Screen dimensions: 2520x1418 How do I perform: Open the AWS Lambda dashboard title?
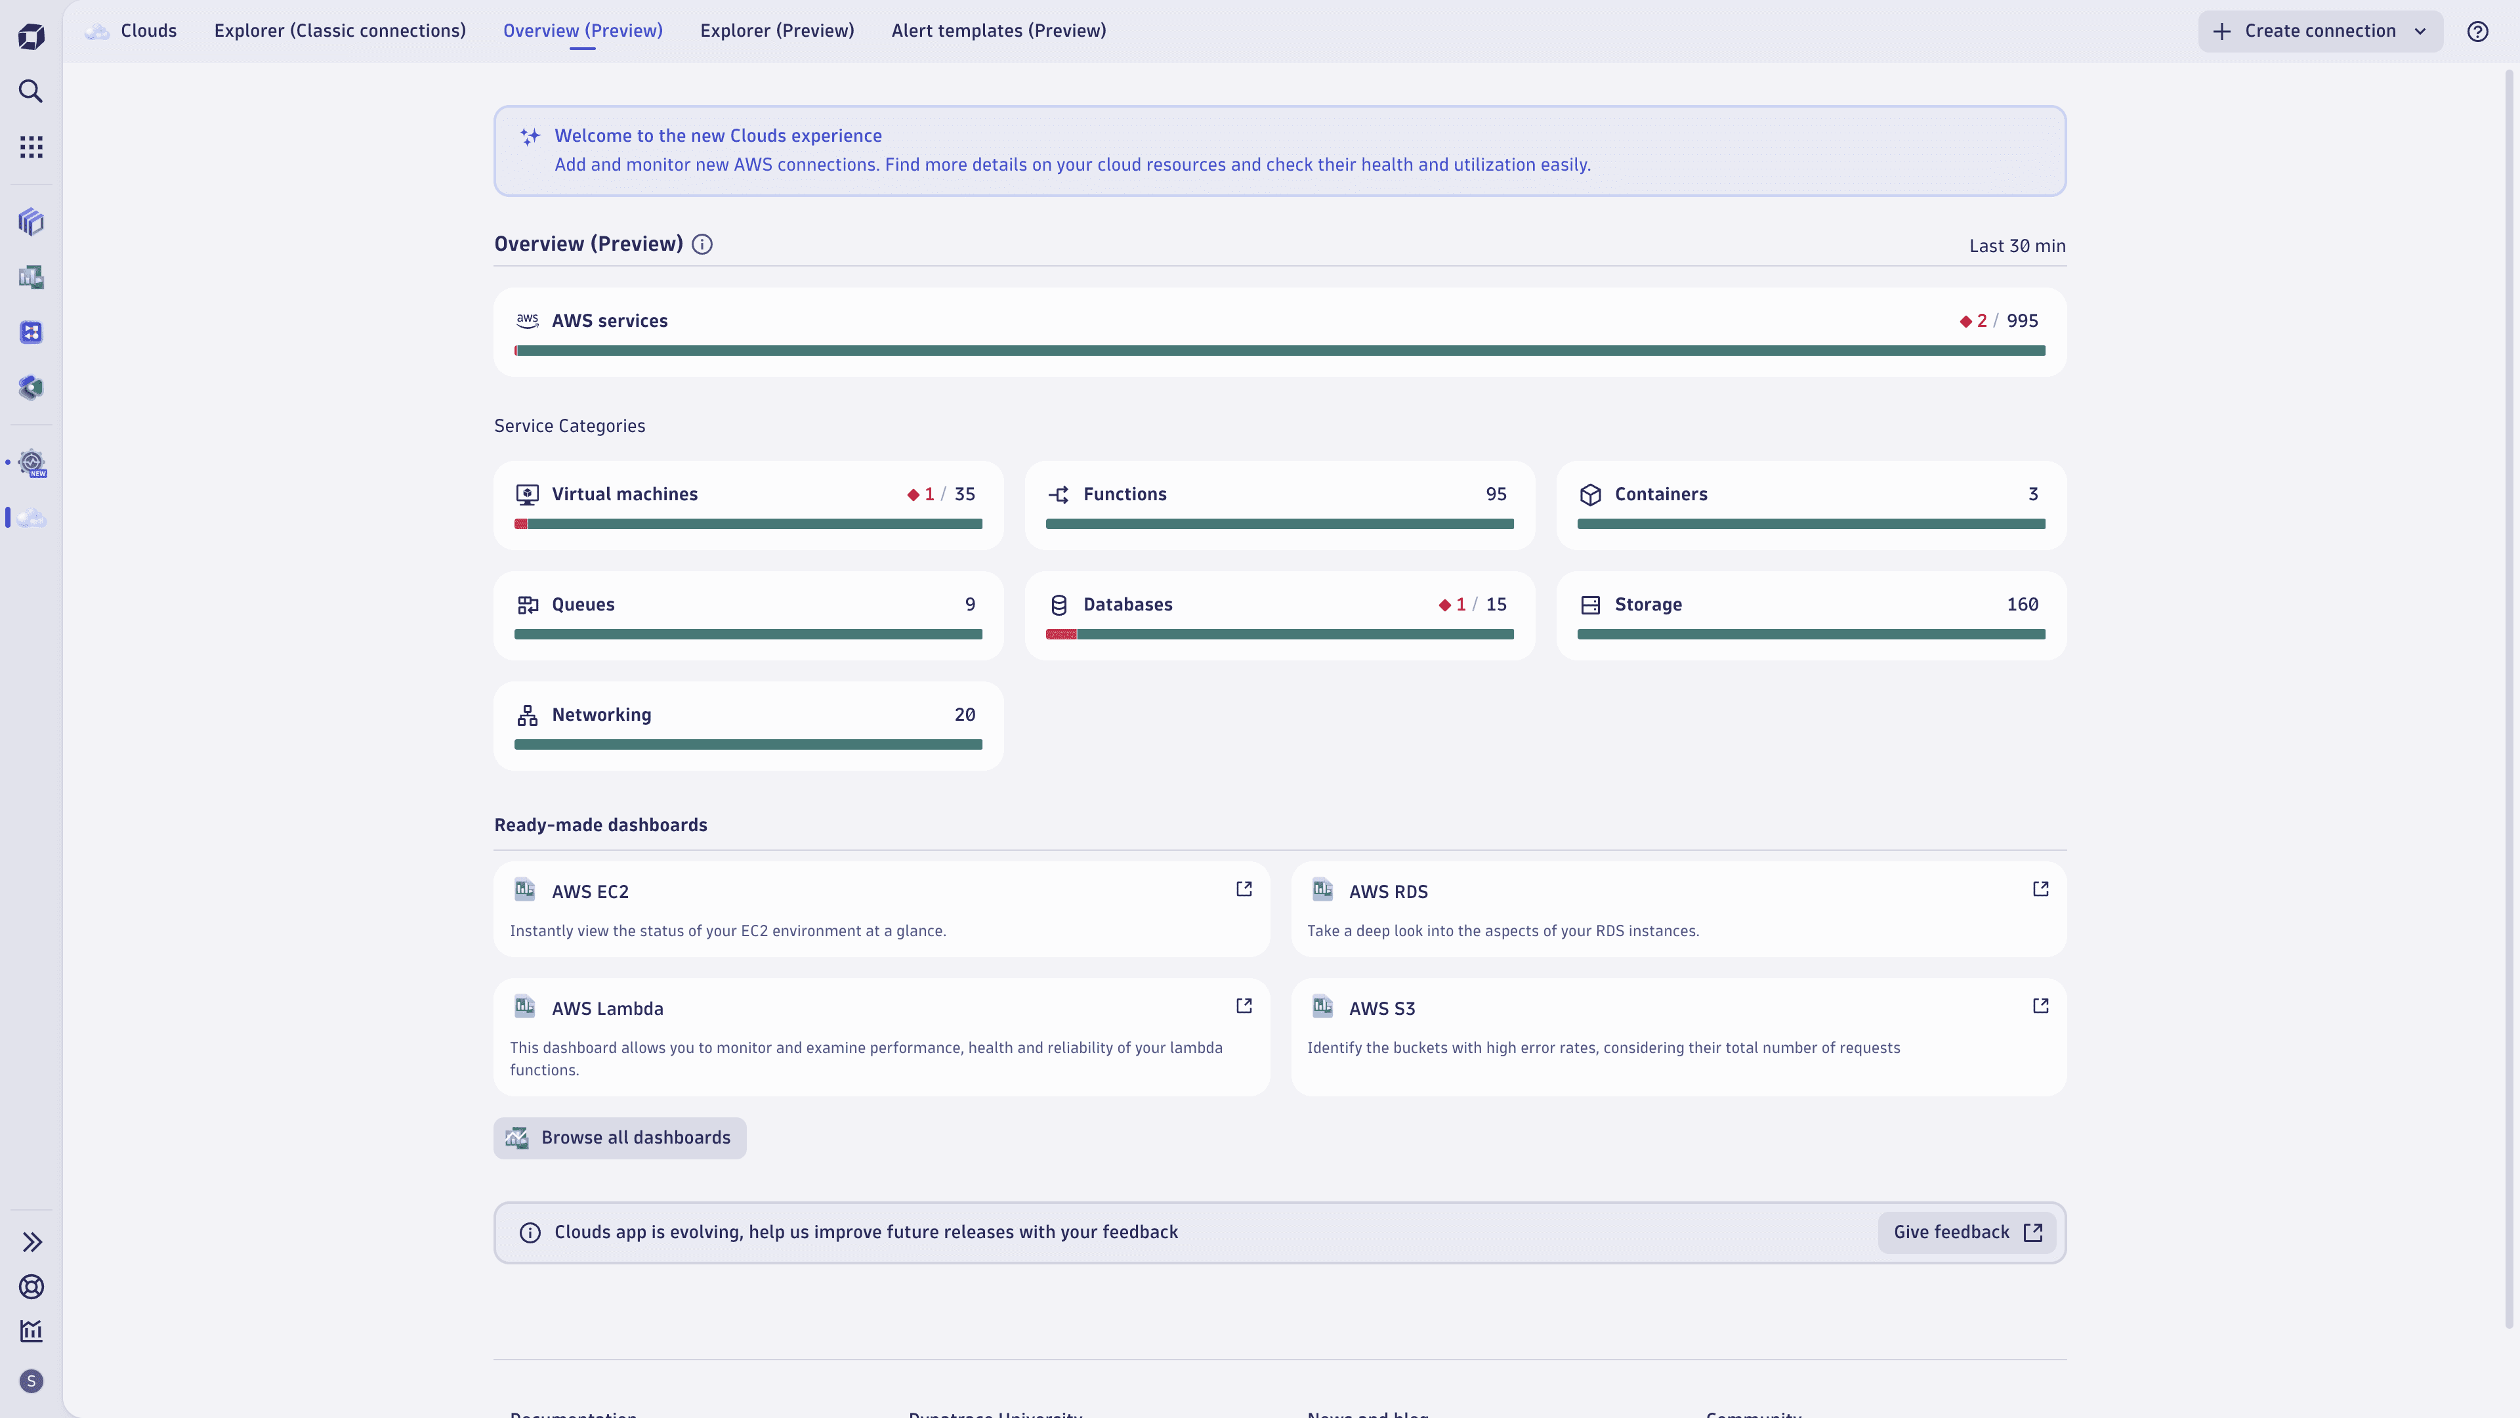pyautogui.click(x=608, y=1009)
